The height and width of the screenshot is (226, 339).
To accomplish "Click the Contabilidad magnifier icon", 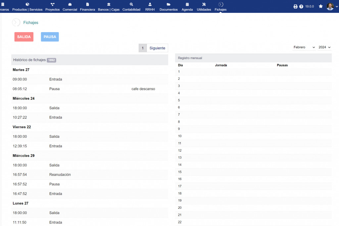I will 131,4.
